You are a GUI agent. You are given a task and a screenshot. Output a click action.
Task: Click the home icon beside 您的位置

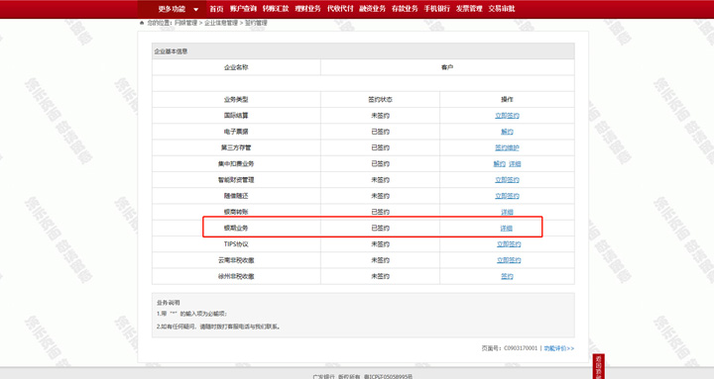(142, 23)
